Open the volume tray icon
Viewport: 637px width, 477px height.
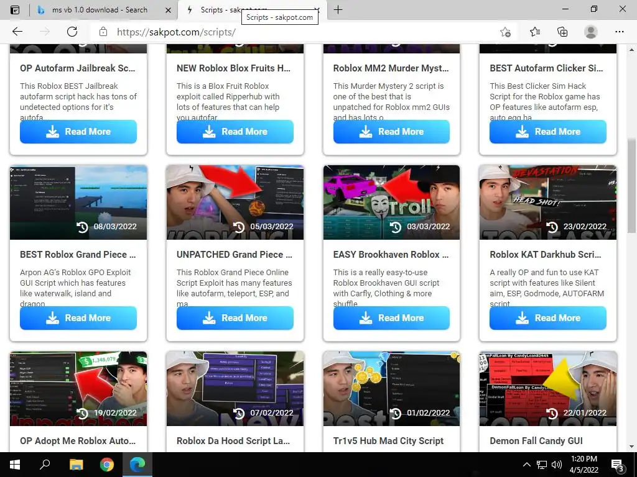(x=557, y=465)
